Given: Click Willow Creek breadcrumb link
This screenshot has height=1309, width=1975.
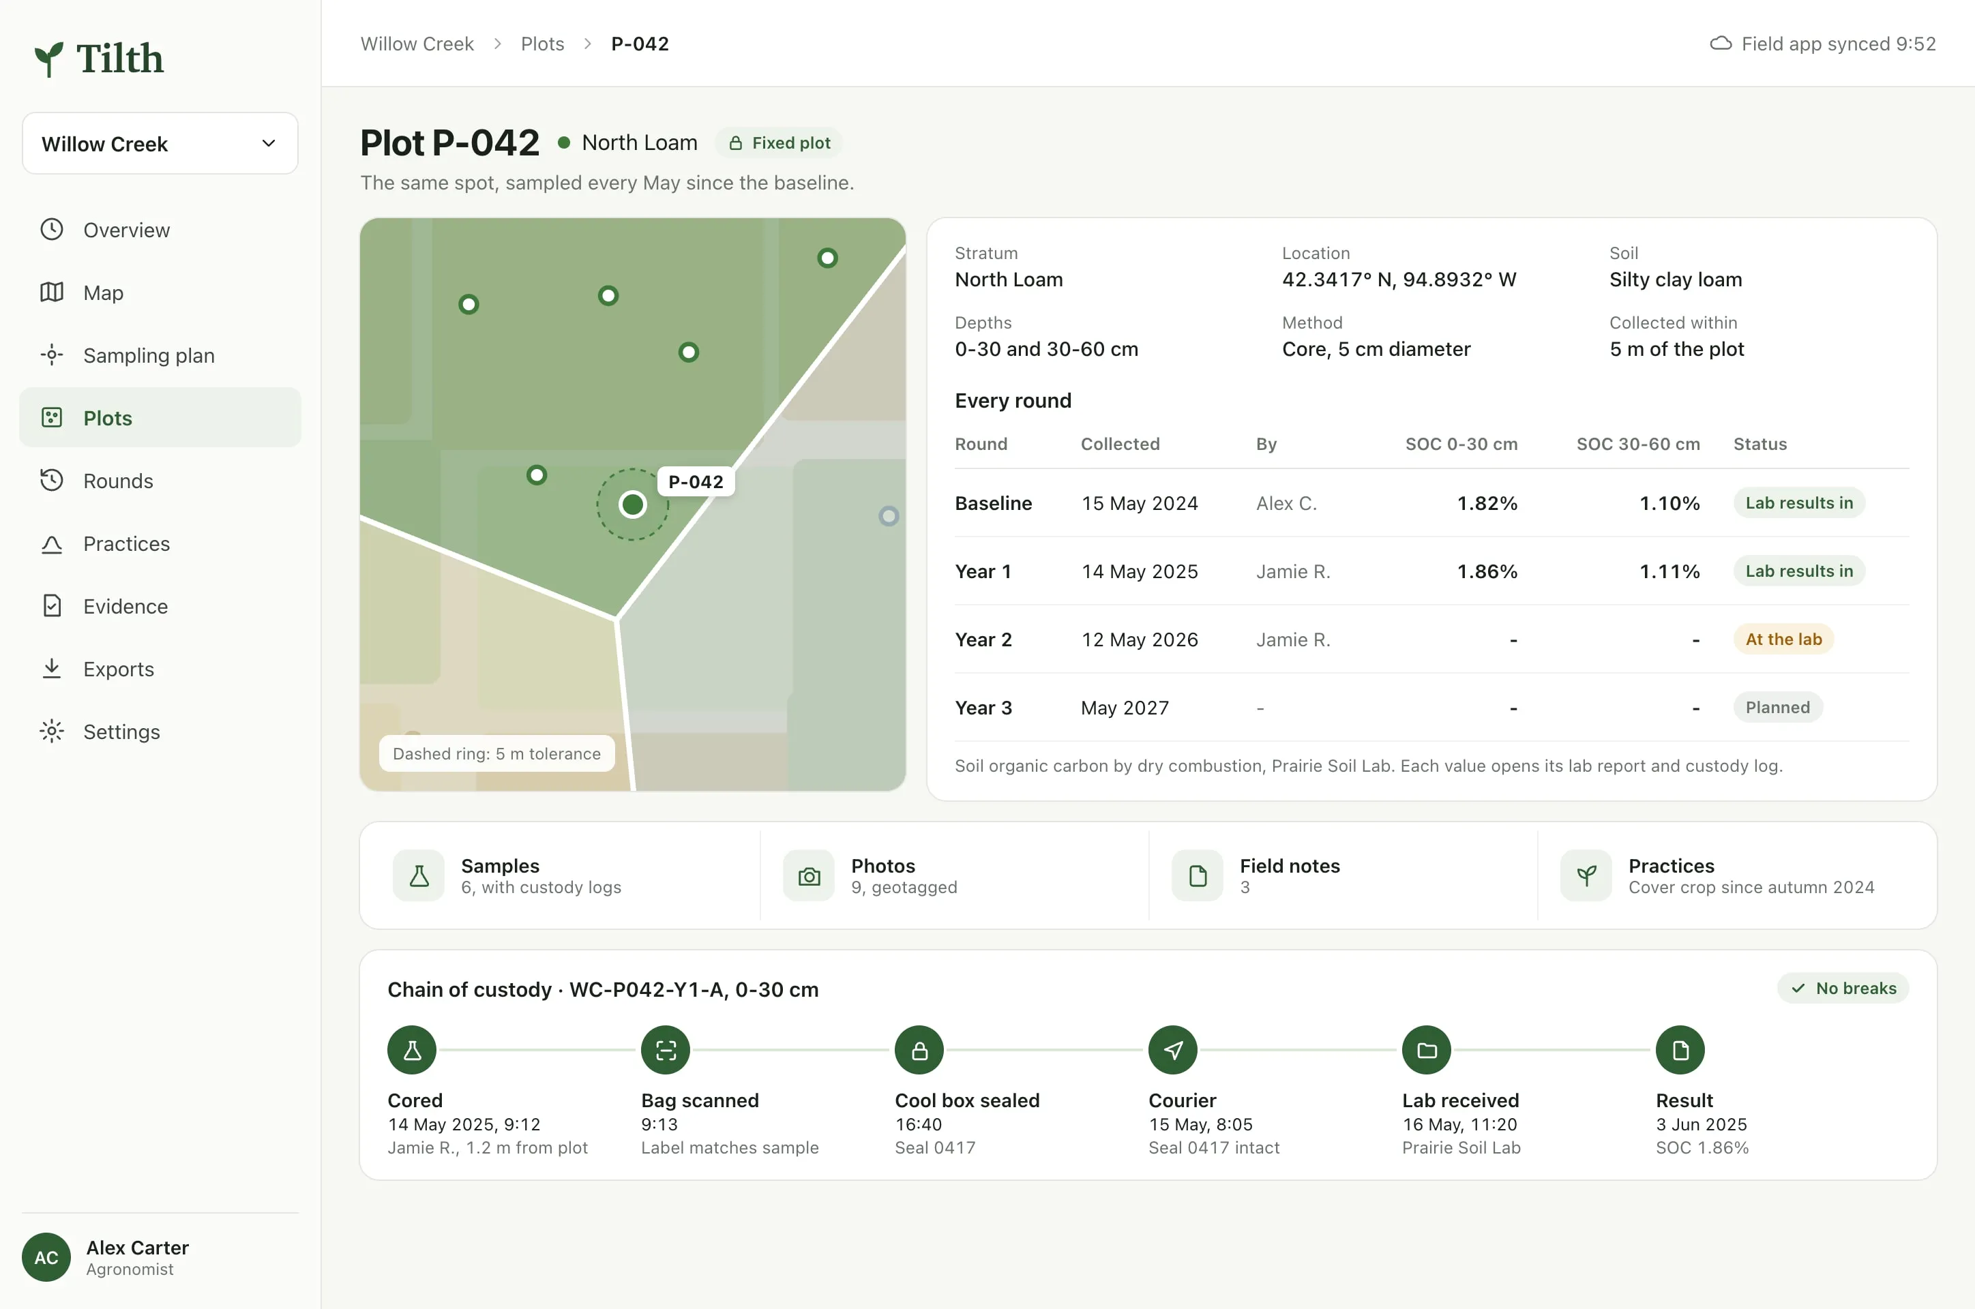Looking at the screenshot, I should 417,44.
